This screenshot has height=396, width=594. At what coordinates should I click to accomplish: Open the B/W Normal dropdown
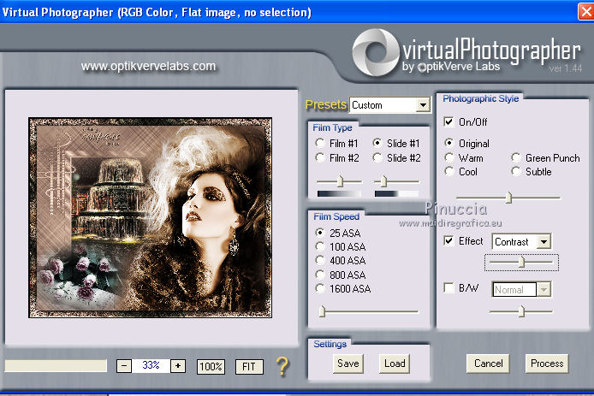click(544, 290)
